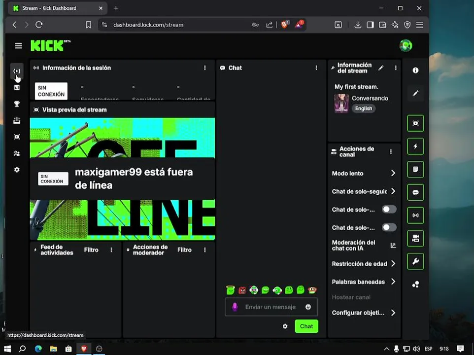474x355 pixels.
Task: Click the purple microphone icon in chat input
Action: click(235, 307)
